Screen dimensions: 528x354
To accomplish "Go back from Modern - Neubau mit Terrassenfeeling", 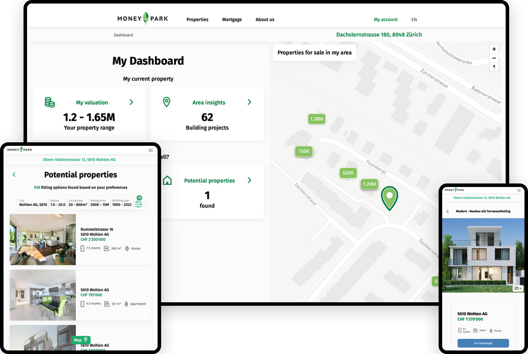I will click(447, 212).
